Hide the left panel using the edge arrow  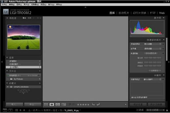2,62
